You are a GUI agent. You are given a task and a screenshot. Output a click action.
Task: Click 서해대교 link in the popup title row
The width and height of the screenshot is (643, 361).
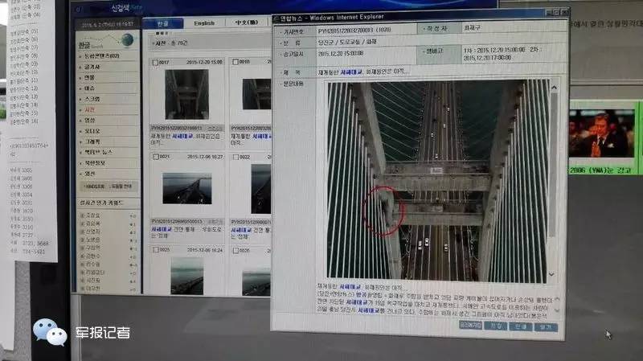point(351,72)
